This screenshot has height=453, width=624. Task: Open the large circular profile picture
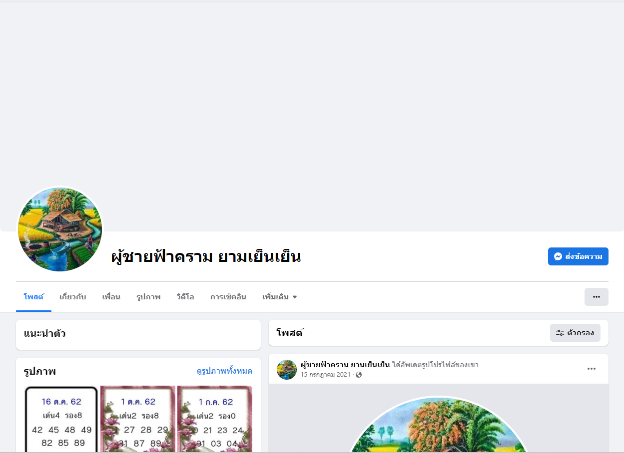pos(60,229)
